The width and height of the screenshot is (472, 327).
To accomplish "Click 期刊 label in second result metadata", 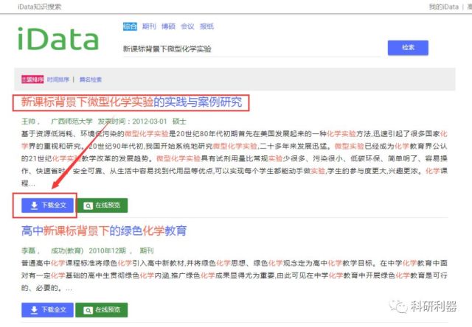I will pos(147,250).
